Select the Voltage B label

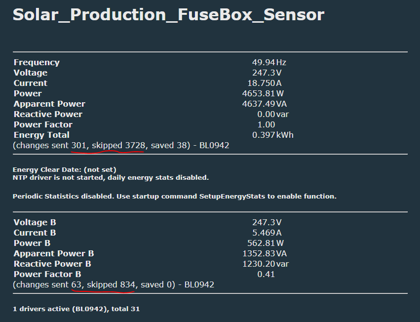point(35,222)
